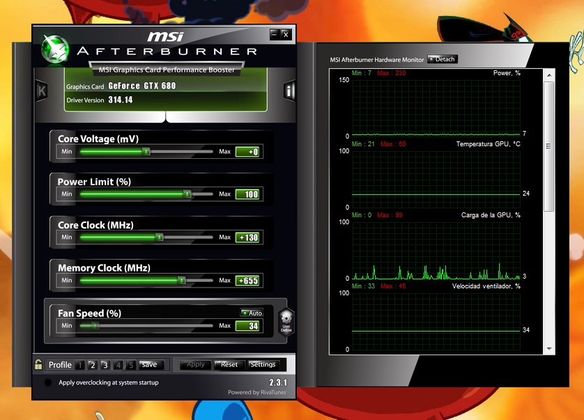
Task: Click the version number 2.3.1
Action: tap(278, 382)
